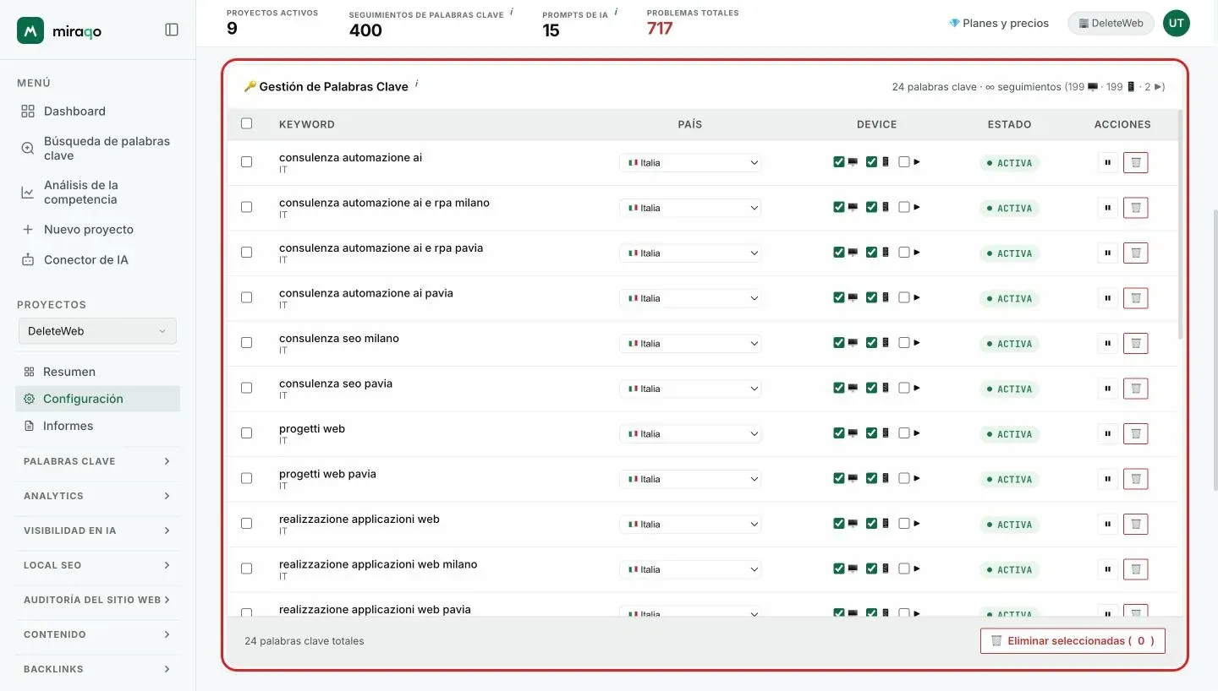Pause the 'progetti web' keyword
The width and height of the screenshot is (1218, 691).
(x=1107, y=433)
